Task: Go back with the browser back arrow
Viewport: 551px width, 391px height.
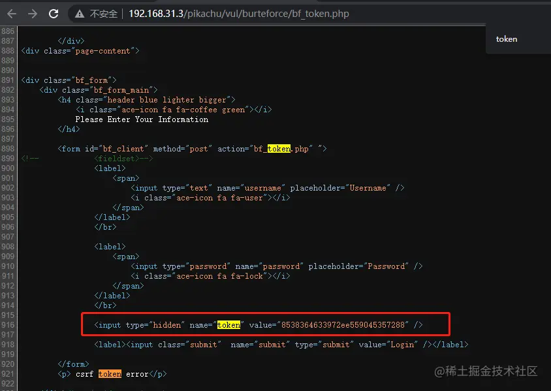Action: pyautogui.click(x=12, y=14)
